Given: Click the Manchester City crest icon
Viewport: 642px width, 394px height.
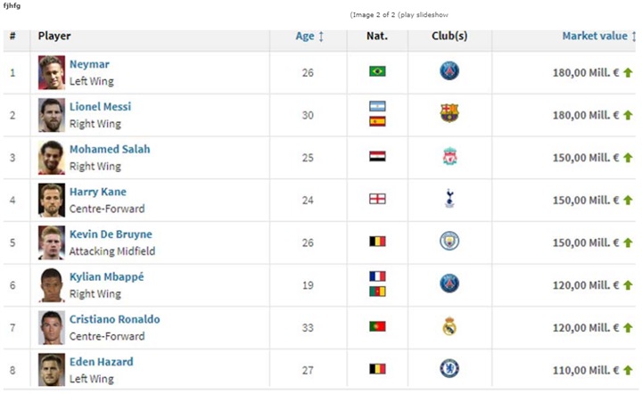Looking at the screenshot, I should [x=449, y=242].
